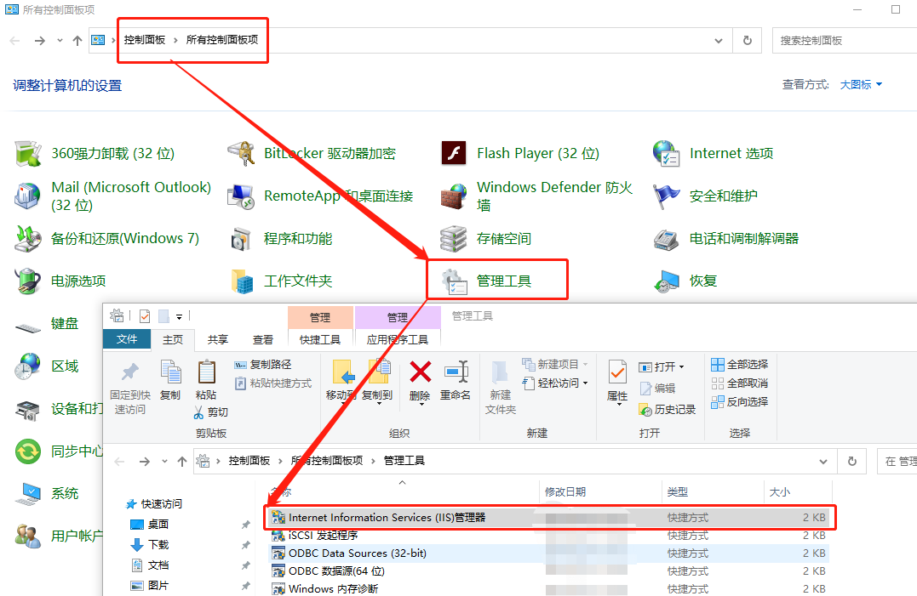Open 管理工具 icon
Image resolution: width=917 pixels, height=596 pixels.
point(454,281)
